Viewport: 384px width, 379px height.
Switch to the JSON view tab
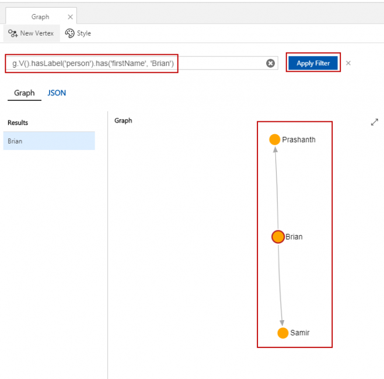pos(57,93)
